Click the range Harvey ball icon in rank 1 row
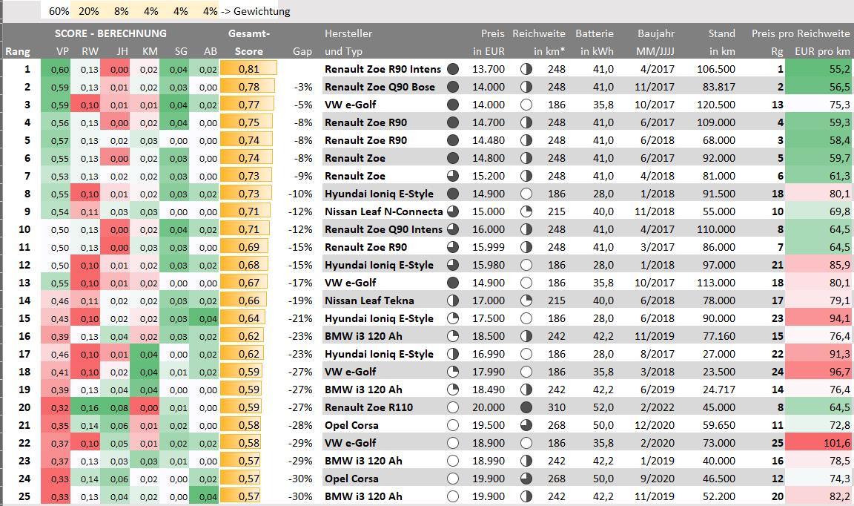The height and width of the screenshot is (506, 854). point(526,69)
